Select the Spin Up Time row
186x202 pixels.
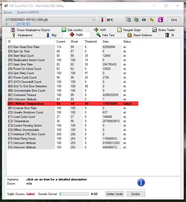tap(73, 51)
